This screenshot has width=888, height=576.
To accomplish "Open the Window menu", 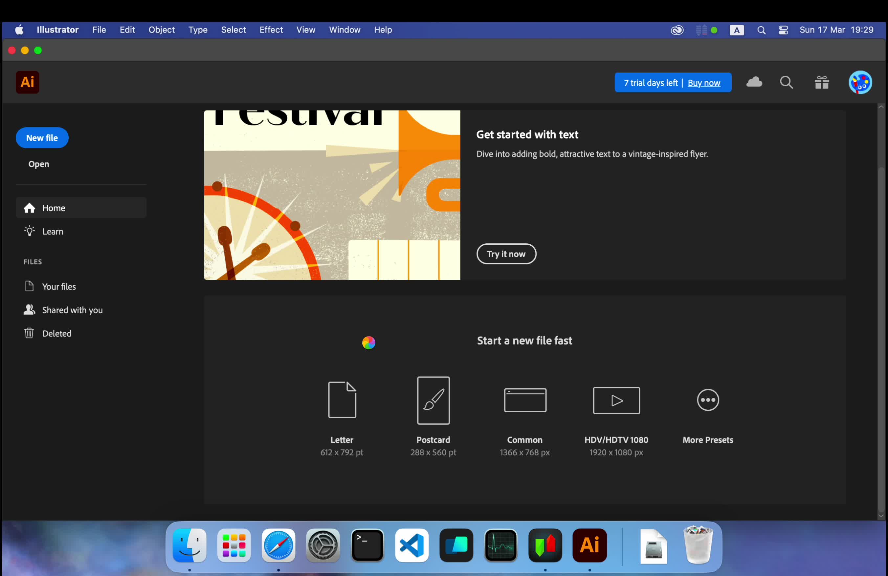I will 344,30.
